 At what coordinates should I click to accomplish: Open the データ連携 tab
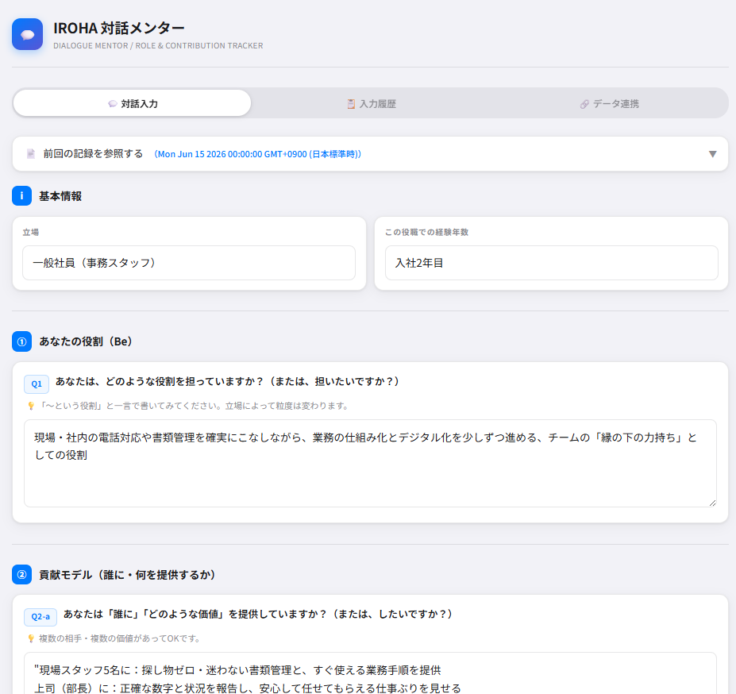click(609, 103)
